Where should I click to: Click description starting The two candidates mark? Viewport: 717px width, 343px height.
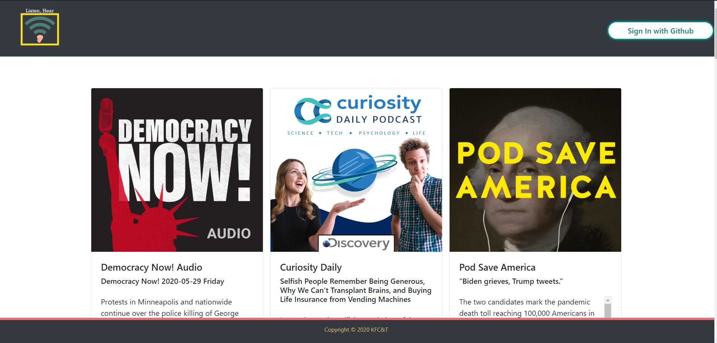pos(527,308)
